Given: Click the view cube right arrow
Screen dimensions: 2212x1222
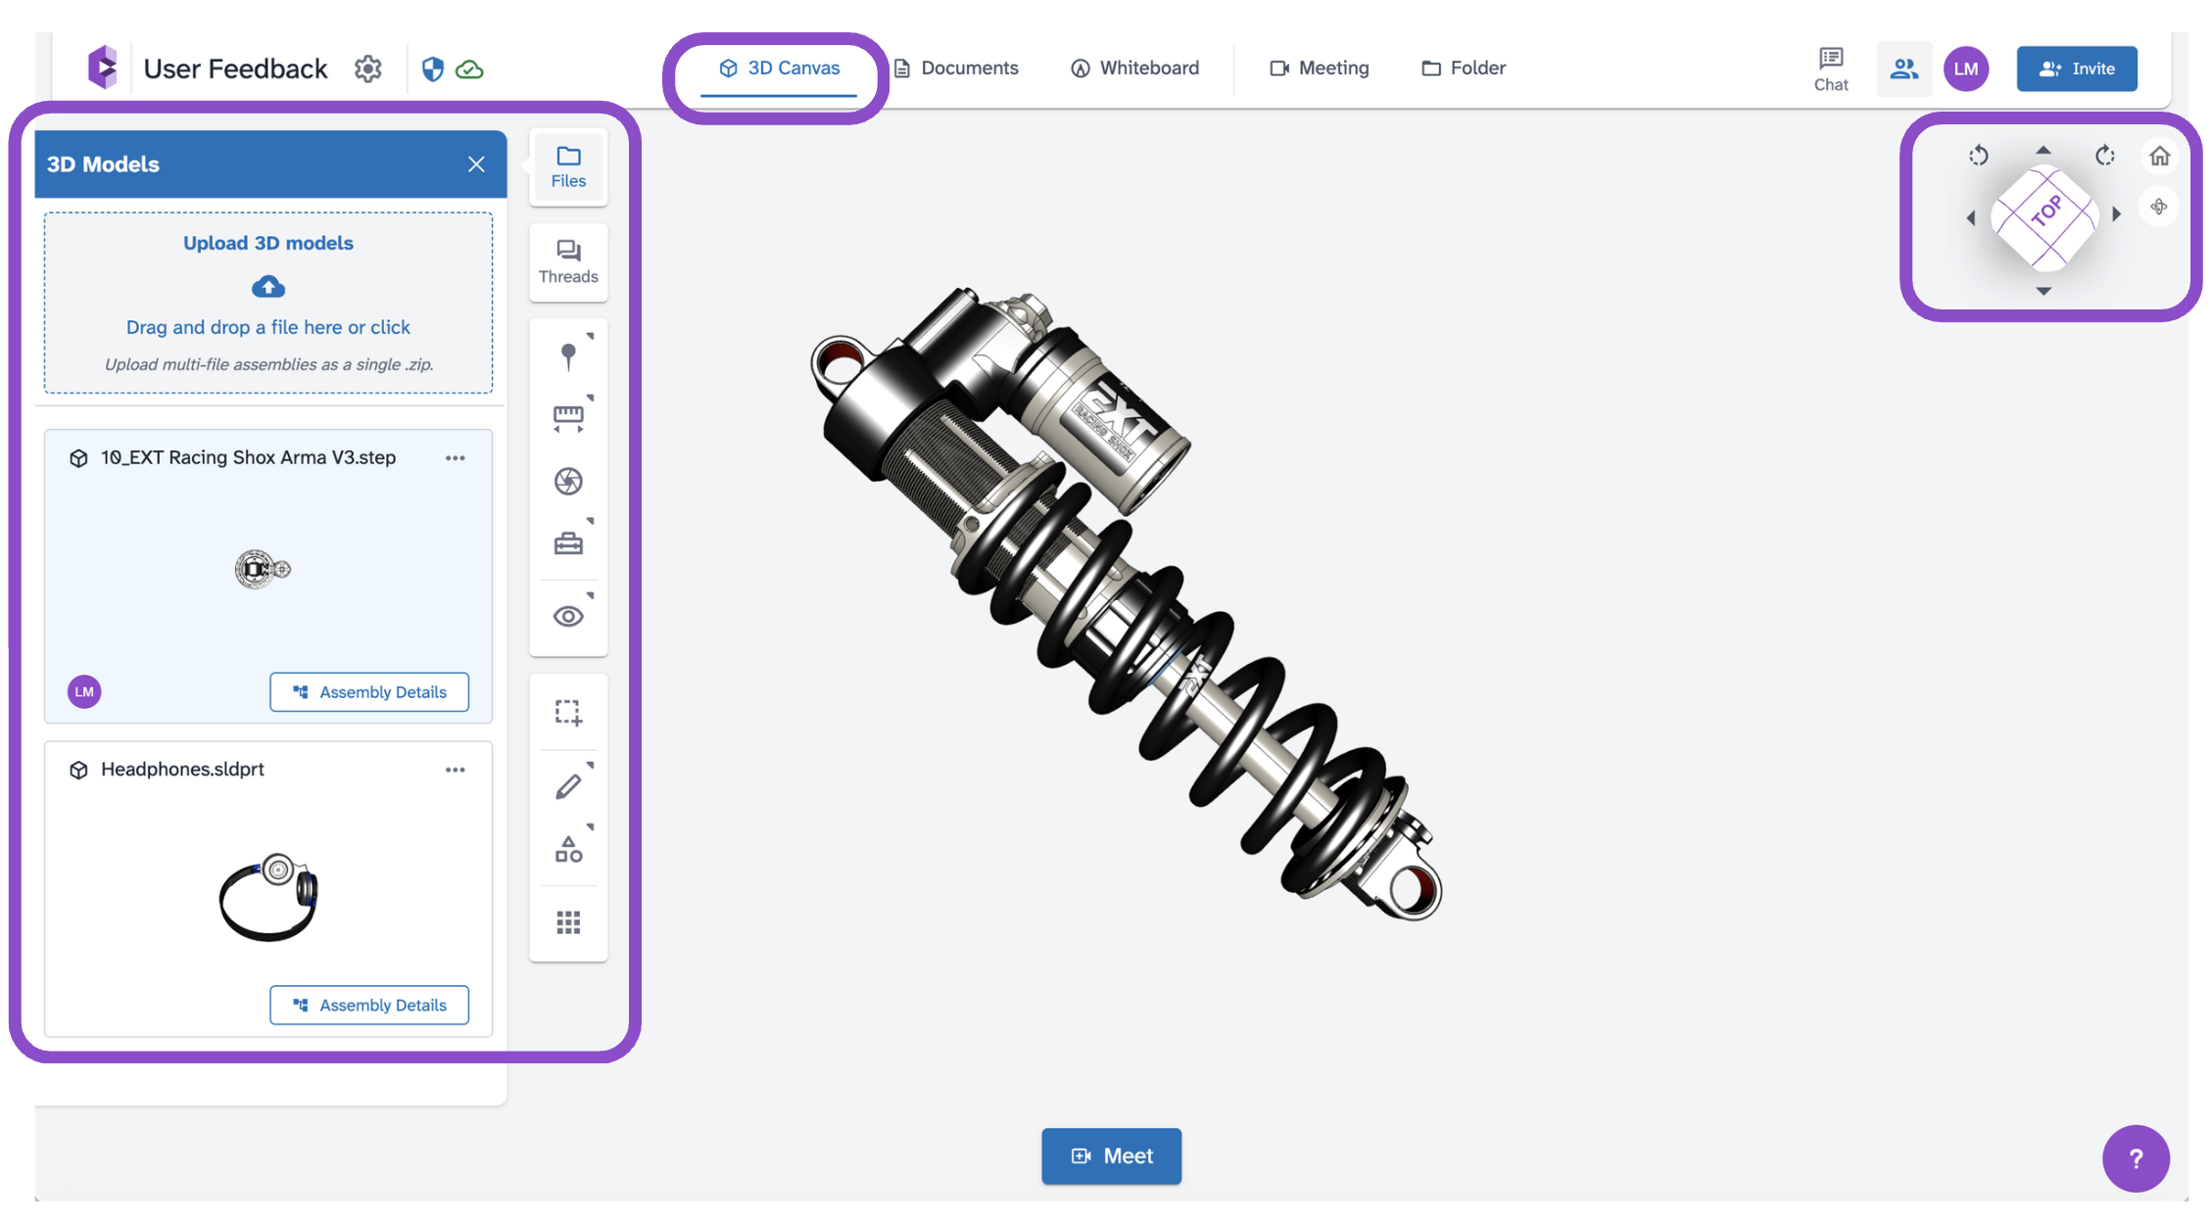Looking at the screenshot, I should pyautogui.click(x=2117, y=213).
